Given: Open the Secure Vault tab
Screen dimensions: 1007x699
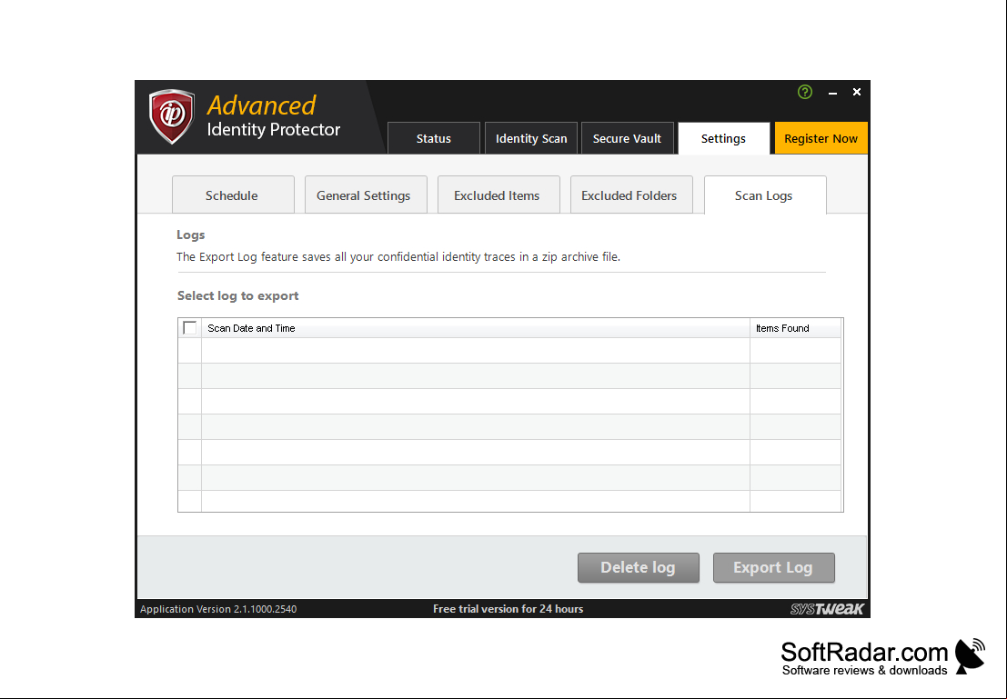Looking at the screenshot, I should [x=627, y=138].
